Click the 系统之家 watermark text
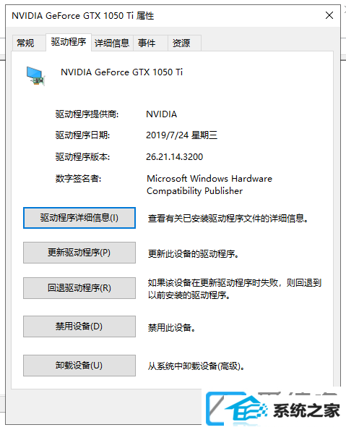The image size is (346, 430). pyautogui.click(x=306, y=410)
